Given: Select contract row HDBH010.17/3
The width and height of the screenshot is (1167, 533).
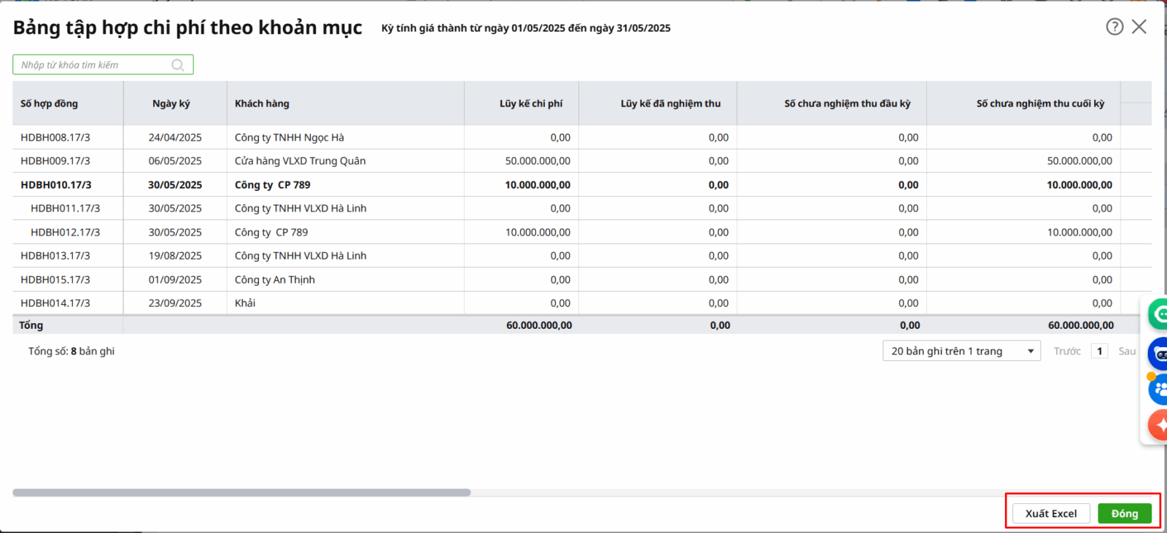Looking at the screenshot, I should (x=56, y=184).
